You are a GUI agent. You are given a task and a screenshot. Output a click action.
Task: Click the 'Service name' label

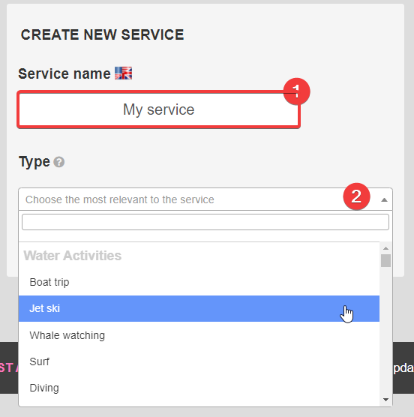tap(64, 73)
